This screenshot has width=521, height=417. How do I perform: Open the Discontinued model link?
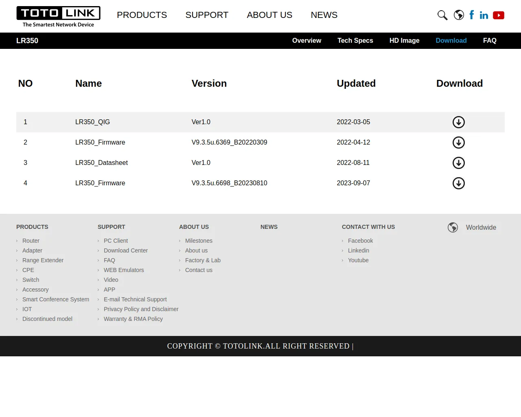(47, 319)
